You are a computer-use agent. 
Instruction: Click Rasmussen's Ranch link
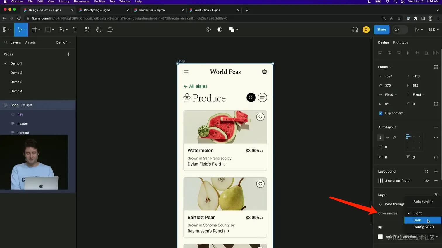pyautogui.click(x=208, y=231)
